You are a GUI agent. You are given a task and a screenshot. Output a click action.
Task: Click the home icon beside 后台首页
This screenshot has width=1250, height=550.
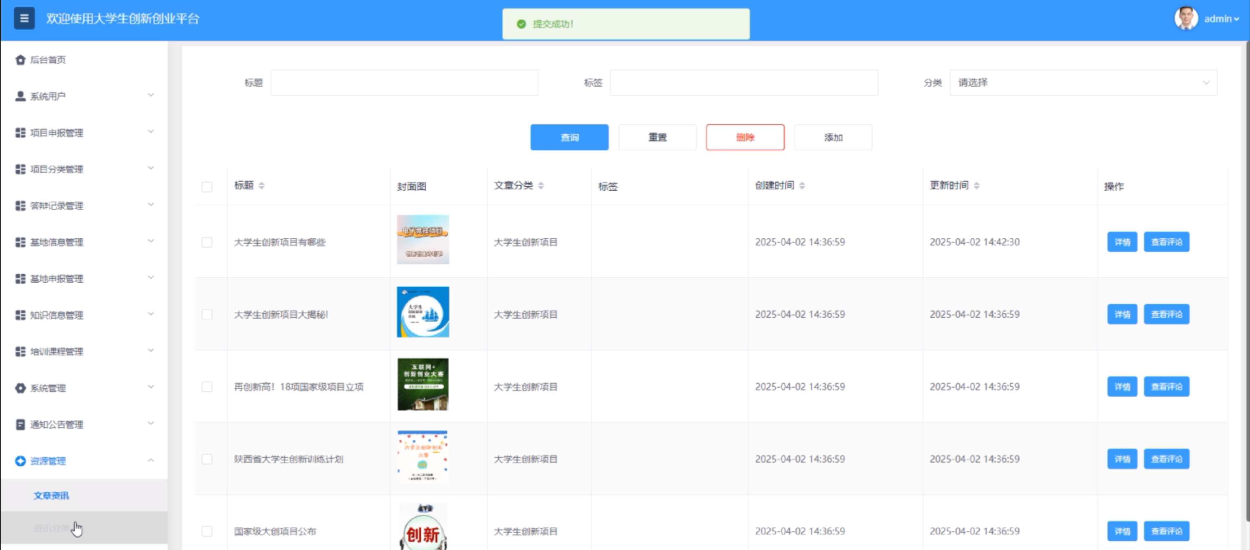pyautogui.click(x=20, y=60)
